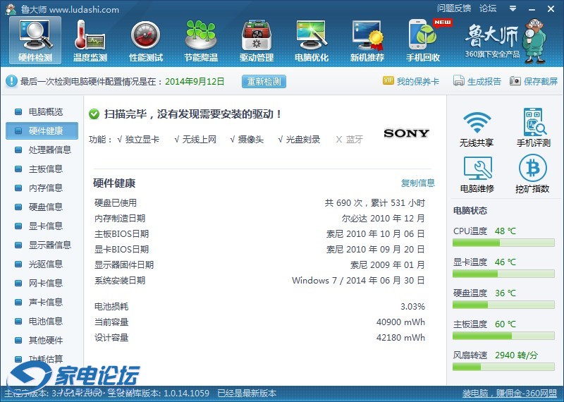Viewport: 564px width, 402px height.
Task: Click the 重新检测 rescan button
Action: click(264, 81)
